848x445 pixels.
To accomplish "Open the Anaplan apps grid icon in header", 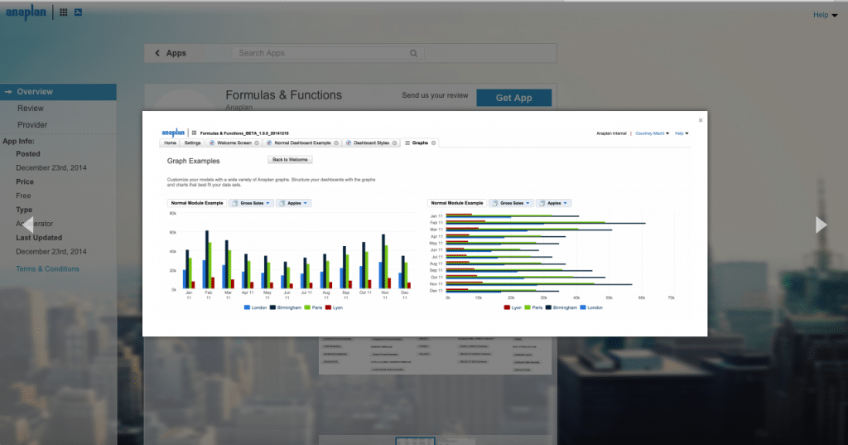I will click(x=63, y=12).
